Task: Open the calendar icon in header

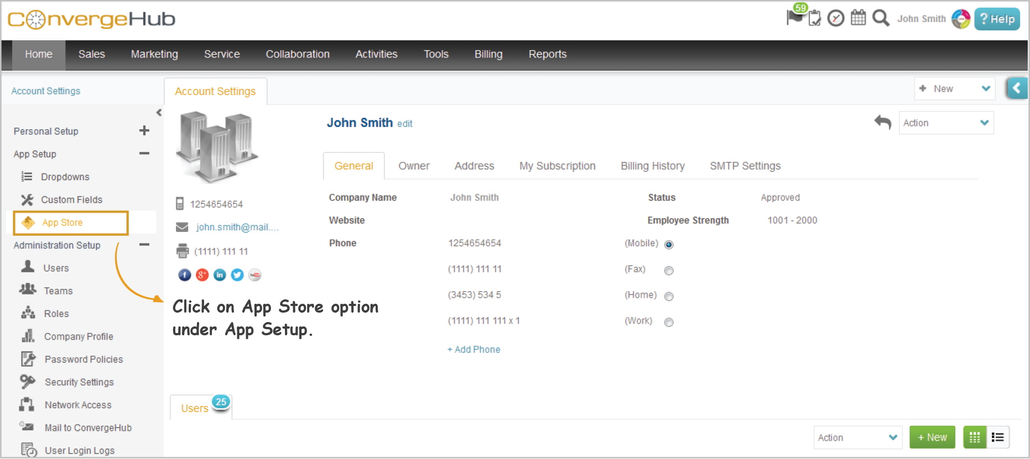Action: (x=858, y=18)
